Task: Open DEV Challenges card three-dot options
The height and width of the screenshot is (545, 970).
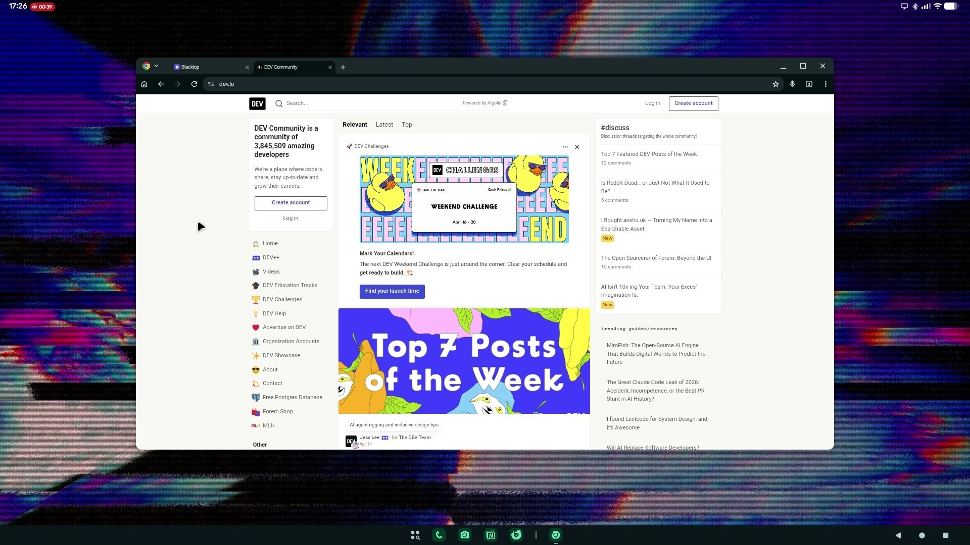Action: tap(565, 147)
